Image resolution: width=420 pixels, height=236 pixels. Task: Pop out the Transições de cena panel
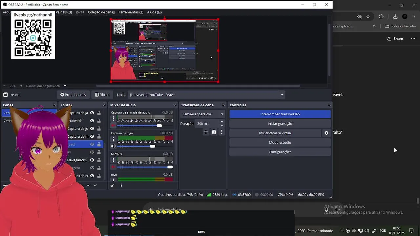pyautogui.click(x=223, y=105)
